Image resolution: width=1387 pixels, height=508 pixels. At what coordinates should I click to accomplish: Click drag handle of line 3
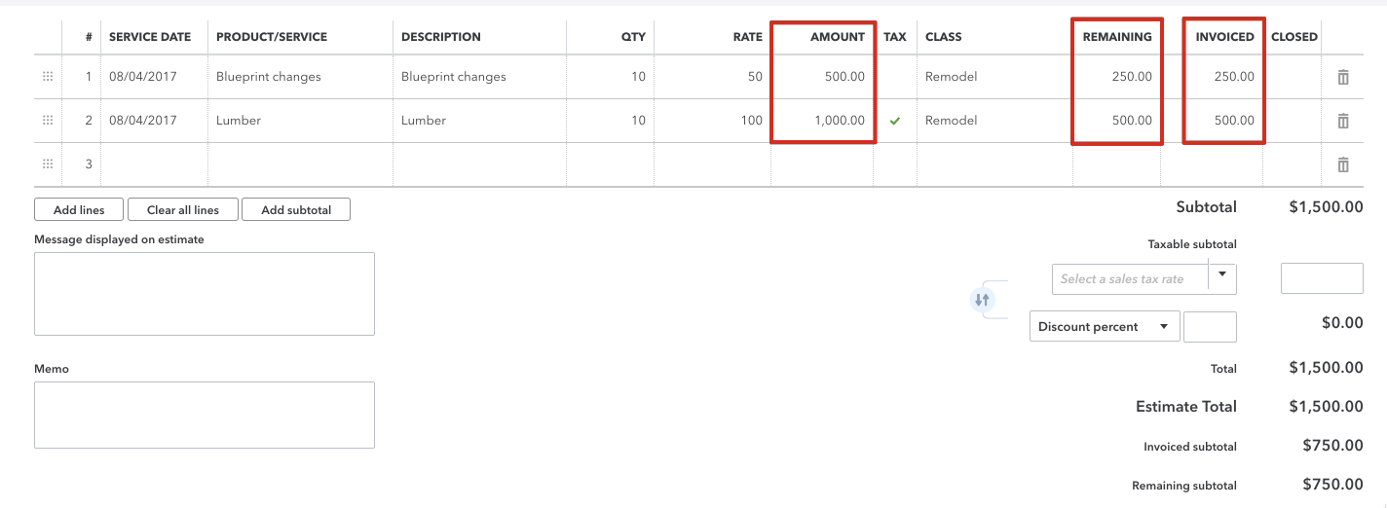[48, 164]
